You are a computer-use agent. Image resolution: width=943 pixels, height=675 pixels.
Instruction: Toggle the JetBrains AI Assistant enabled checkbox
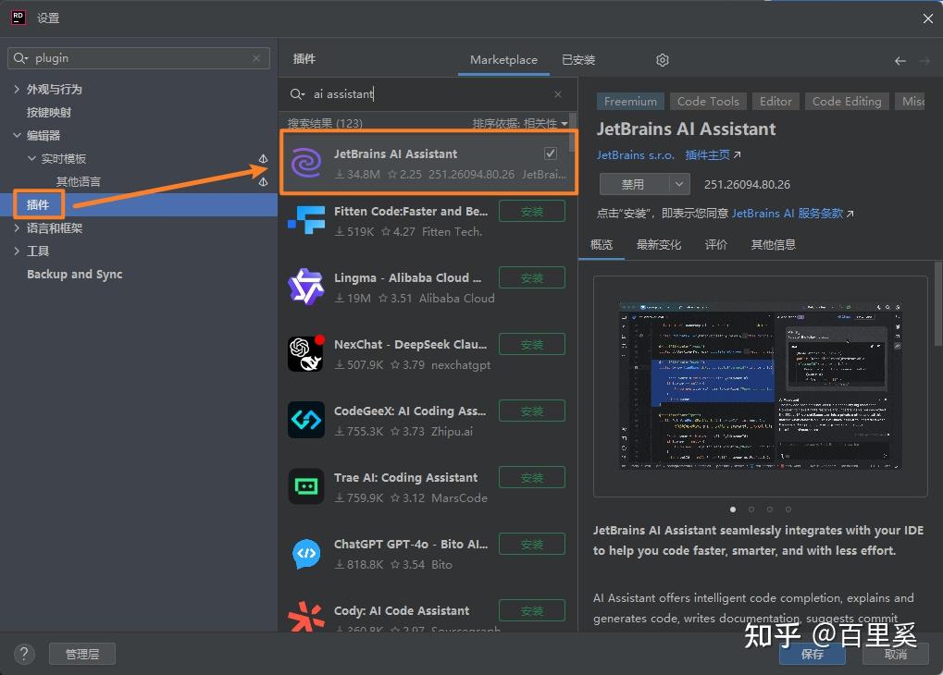pyautogui.click(x=551, y=153)
